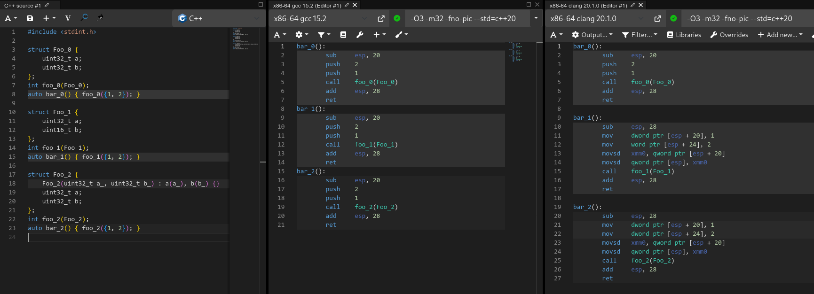The width and height of the screenshot is (814, 294).
Task: Open gcc compiler in popout window icon
Action: (x=381, y=19)
